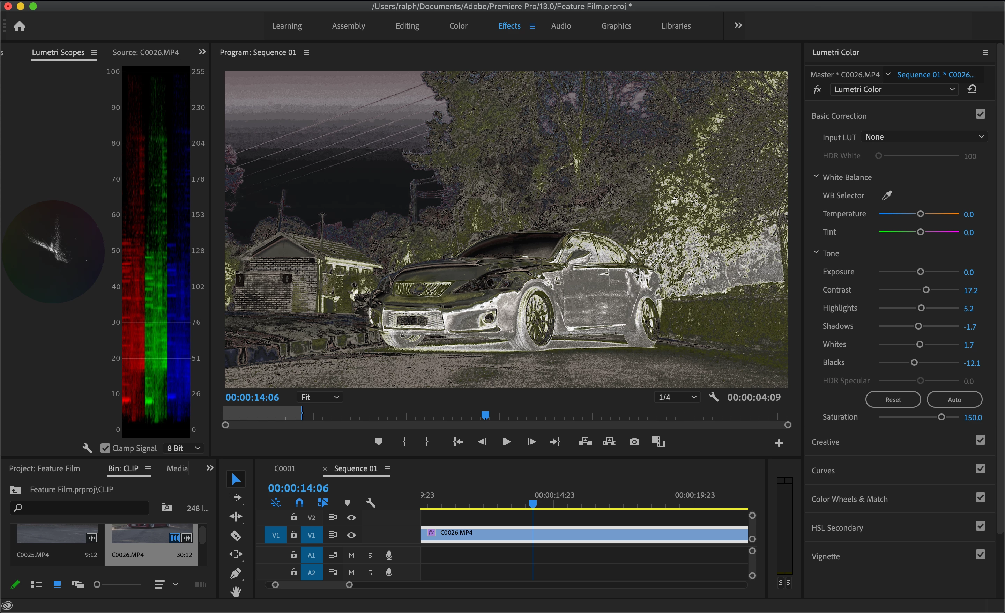This screenshot has height=613, width=1005.
Task: Click the Saturation slider handle
Action: pyautogui.click(x=941, y=417)
